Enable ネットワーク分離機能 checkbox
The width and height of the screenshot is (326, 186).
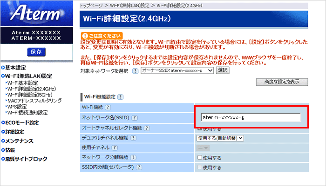pos(199,157)
